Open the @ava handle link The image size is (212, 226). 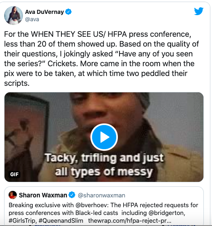pos(32,19)
